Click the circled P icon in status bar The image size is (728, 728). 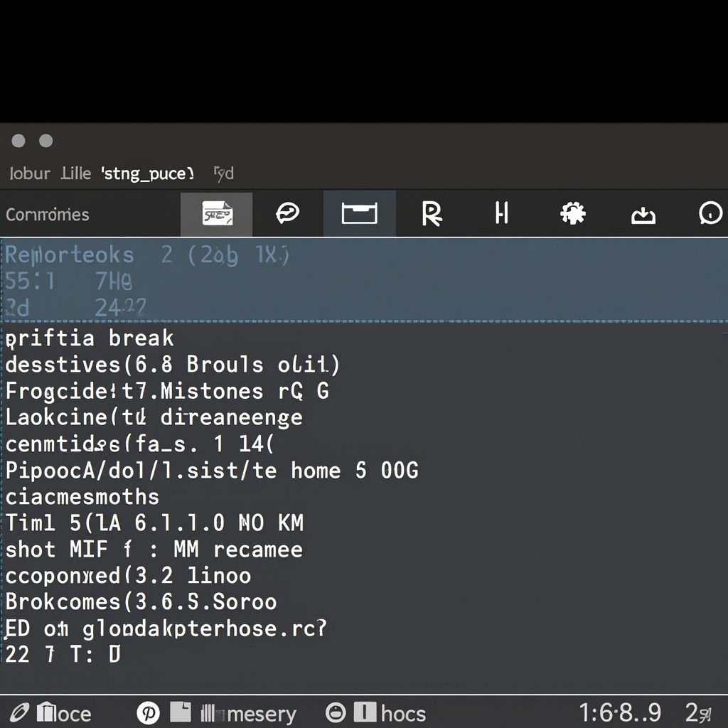(149, 713)
